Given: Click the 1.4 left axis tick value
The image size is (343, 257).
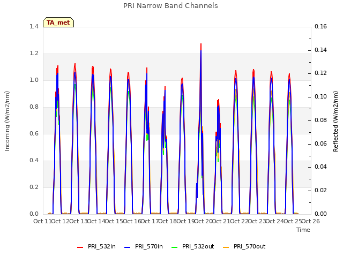Looking at the screenshot, I should tap(34, 26).
